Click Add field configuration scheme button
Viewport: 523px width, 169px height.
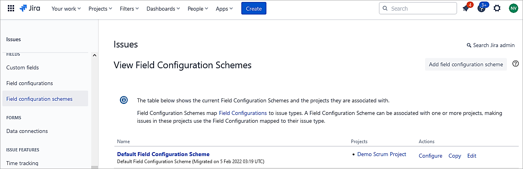466,64
